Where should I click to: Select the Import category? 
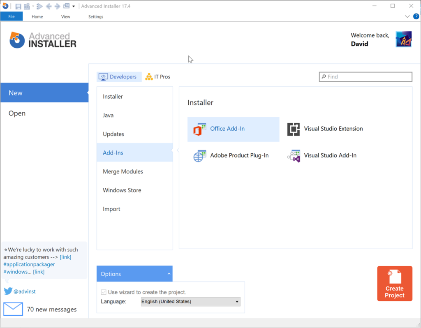pos(135,209)
